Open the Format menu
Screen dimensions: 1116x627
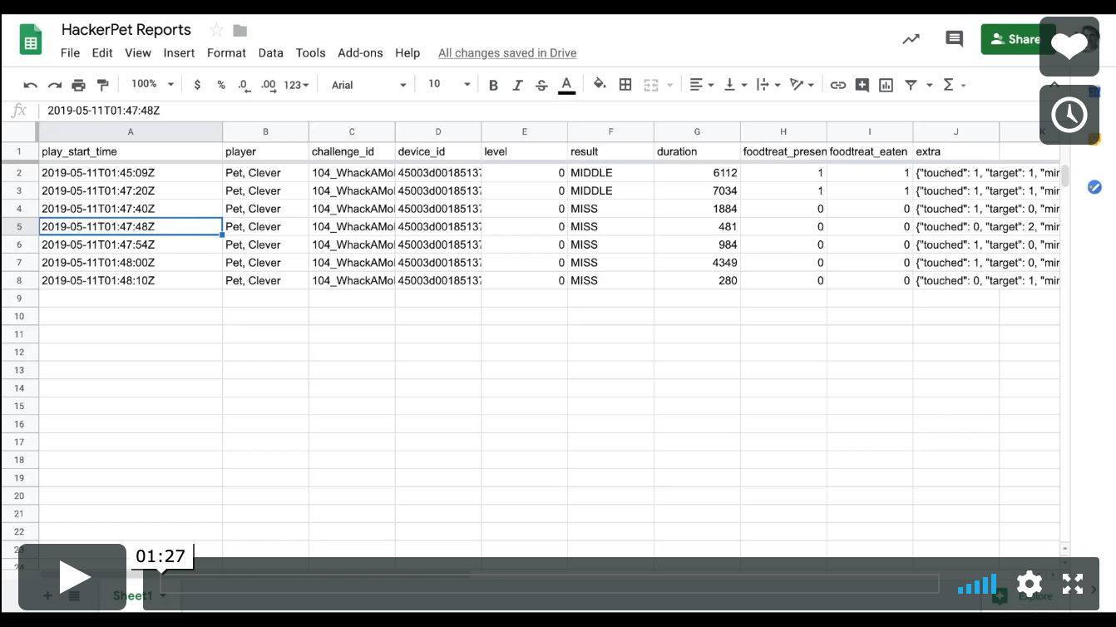226,52
